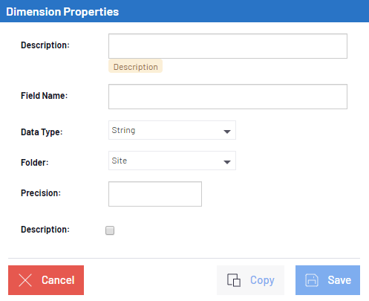Viewport: 369px width, 301px height.
Task: Click the Copy button label
Action: tap(262, 280)
